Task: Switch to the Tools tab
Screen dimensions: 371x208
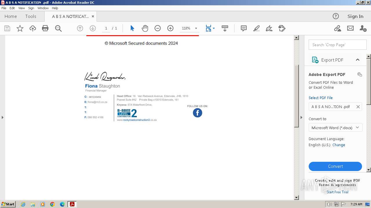Action: tap(31, 16)
